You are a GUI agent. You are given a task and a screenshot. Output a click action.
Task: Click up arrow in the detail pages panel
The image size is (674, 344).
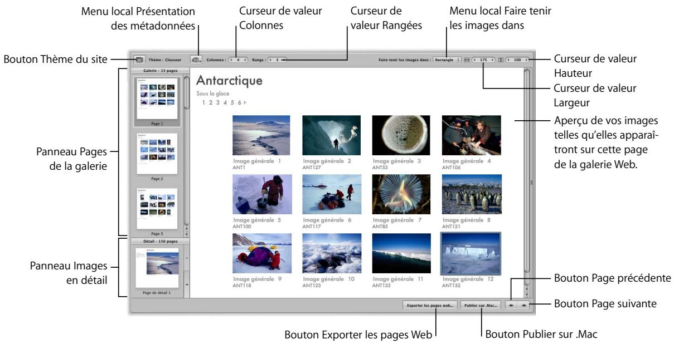[187, 258]
